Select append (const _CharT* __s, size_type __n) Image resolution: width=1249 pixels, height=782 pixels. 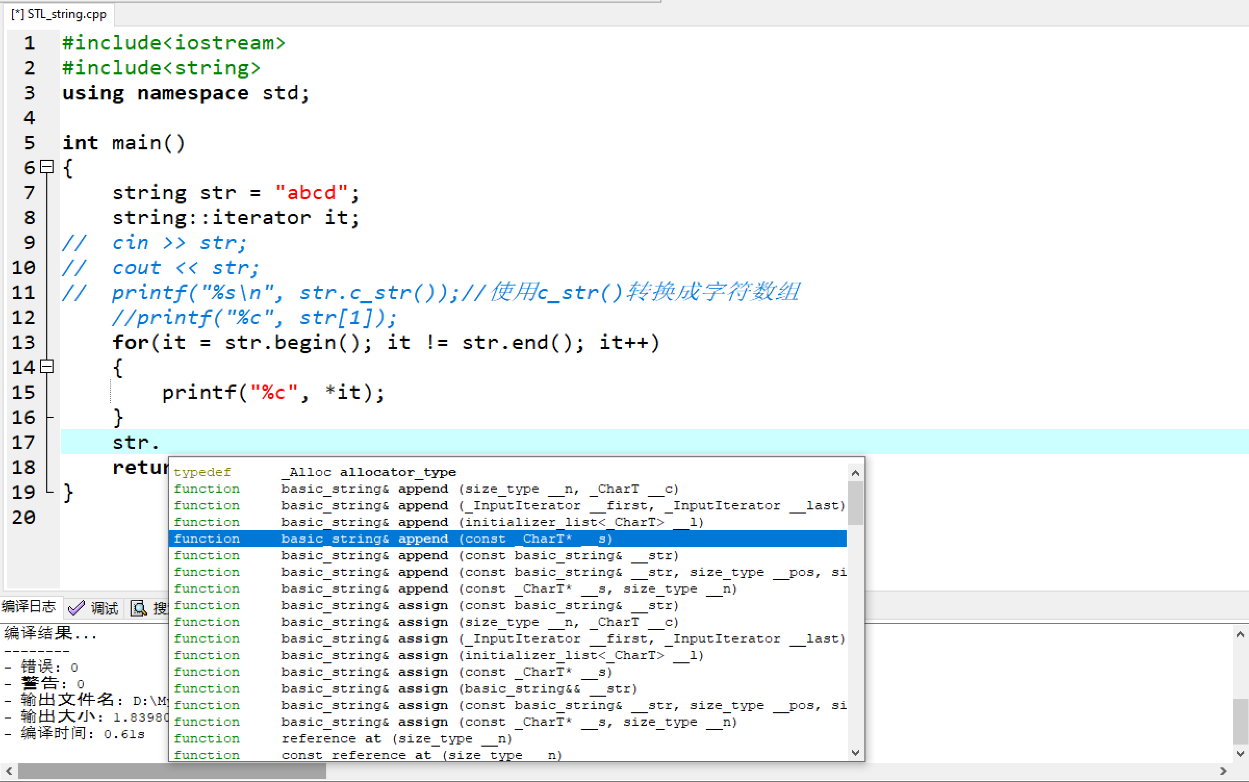(x=508, y=588)
